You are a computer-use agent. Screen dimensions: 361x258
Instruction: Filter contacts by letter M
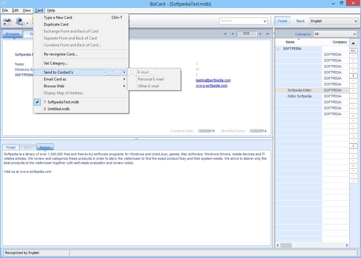[x=353, y=116]
